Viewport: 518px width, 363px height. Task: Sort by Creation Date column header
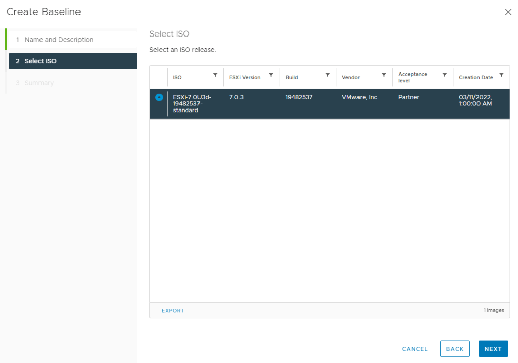(475, 78)
